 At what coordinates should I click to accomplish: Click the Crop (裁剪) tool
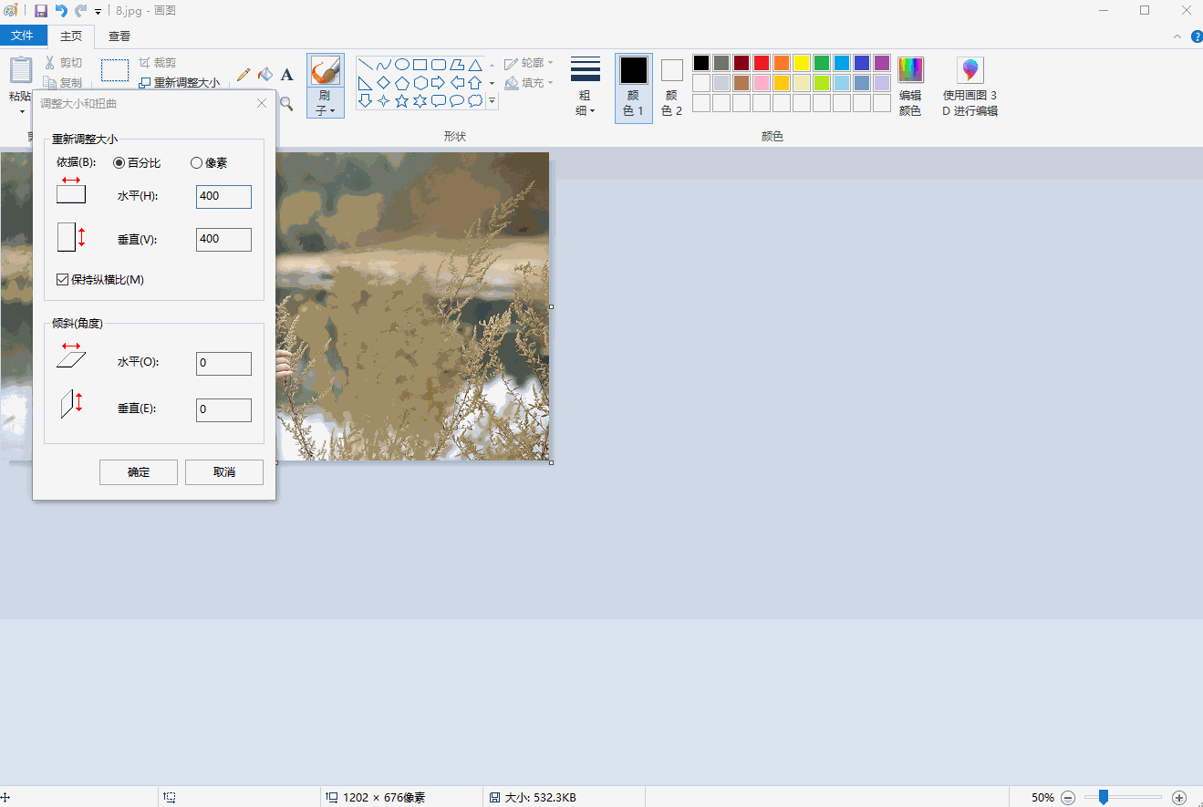(158, 63)
